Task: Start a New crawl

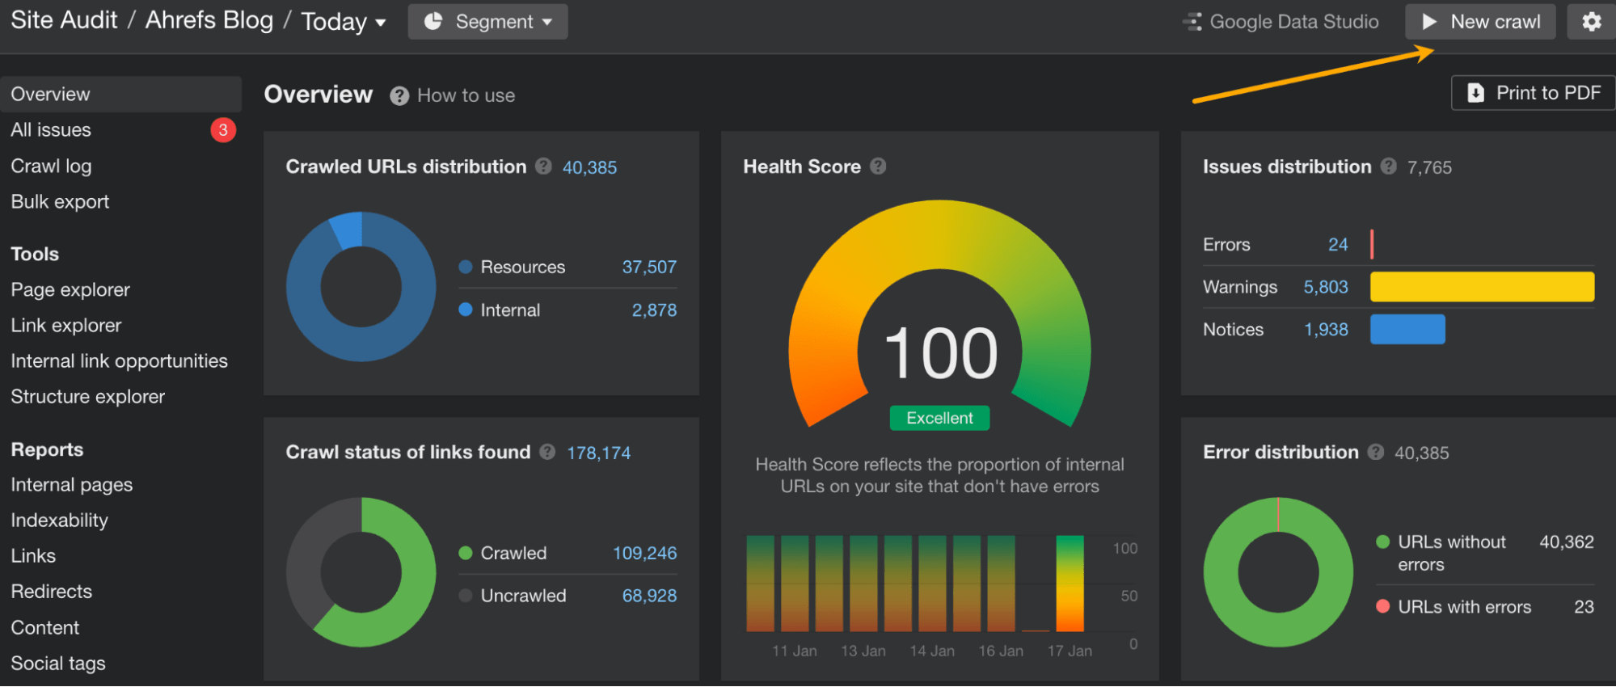Action: click(x=1480, y=22)
